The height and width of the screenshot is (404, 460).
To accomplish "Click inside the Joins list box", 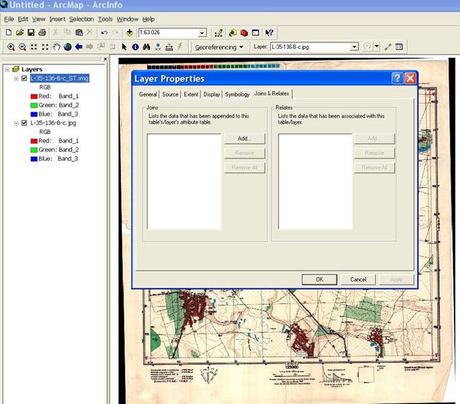I will [x=184, y=181].
